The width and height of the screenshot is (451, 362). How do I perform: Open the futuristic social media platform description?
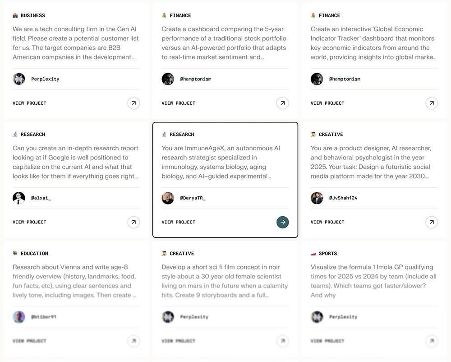tap(371, 162)
